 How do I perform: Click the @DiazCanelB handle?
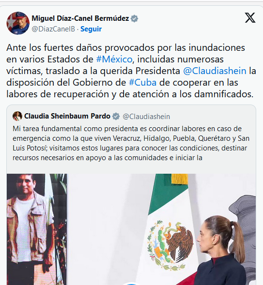pos(53,29)
